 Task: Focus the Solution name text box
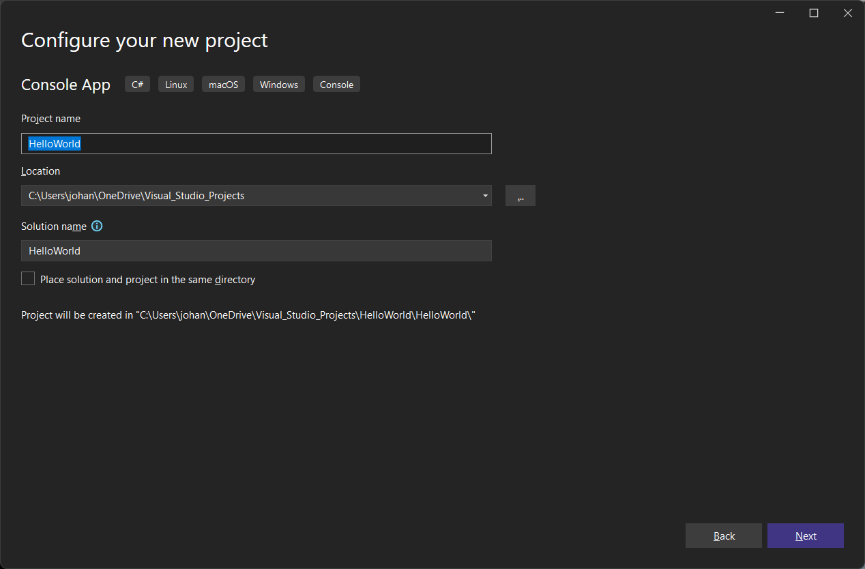pos(256,251)
